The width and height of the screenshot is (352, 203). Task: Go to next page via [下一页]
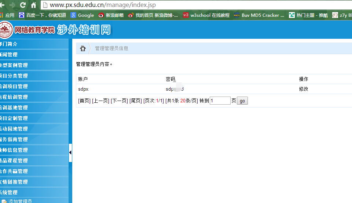point(119,101)
